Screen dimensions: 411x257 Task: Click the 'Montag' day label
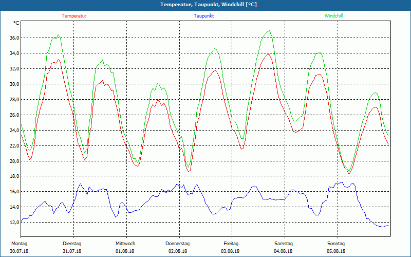[19, 244]
